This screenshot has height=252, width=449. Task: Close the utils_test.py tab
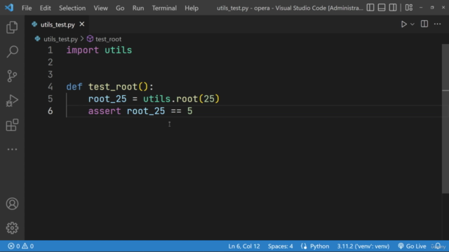point(82,24)
